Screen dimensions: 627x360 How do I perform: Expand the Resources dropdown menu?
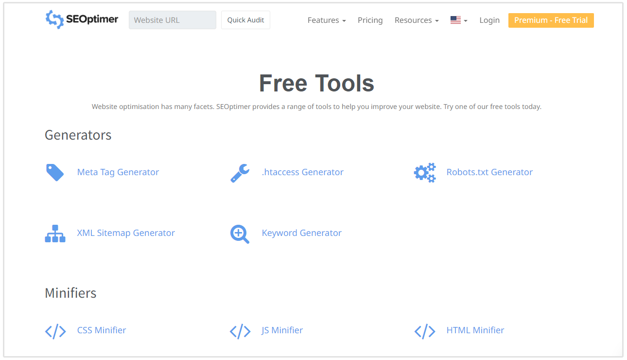(416, 20)
